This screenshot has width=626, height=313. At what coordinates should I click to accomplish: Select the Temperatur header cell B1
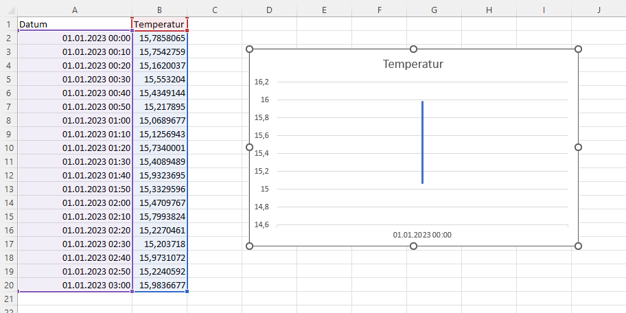(159, 24)
